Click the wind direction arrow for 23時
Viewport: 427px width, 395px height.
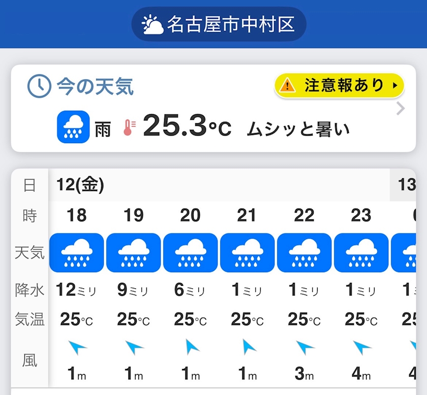click(x=362, y=348)
